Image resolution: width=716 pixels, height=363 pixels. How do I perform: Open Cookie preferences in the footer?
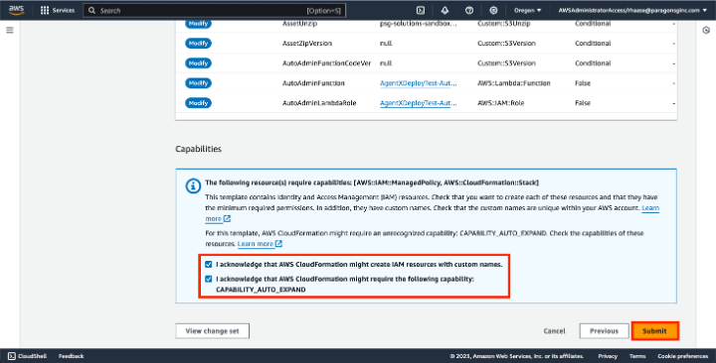click(x=682, y=356)
